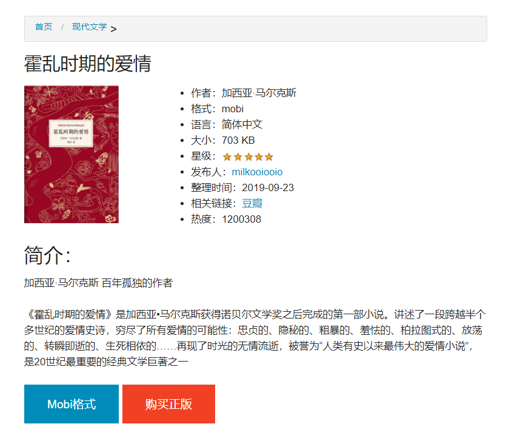
Task: Open uploader milkooiooio profile
Action: point(257,172)
